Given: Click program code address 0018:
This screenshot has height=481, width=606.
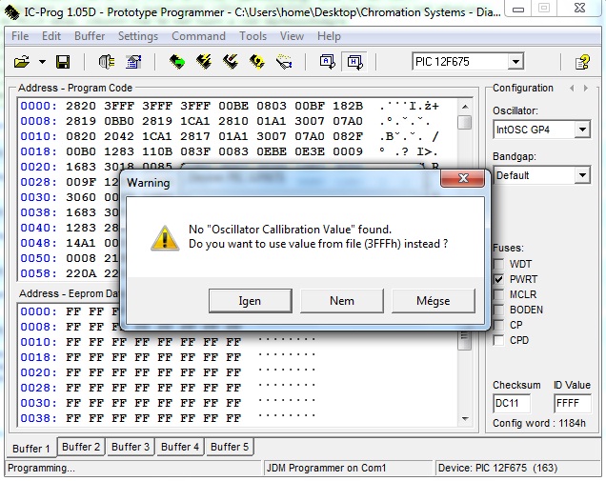Looking at the screenshot, I should point(38,151).
